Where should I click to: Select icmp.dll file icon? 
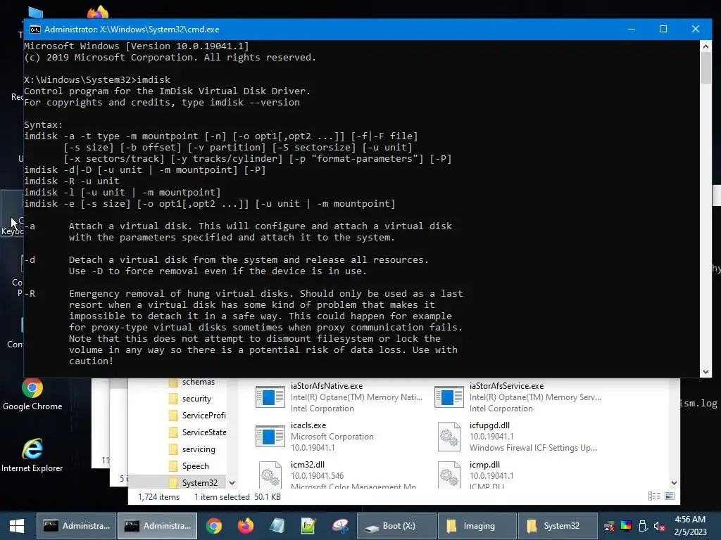coord(449,475)
